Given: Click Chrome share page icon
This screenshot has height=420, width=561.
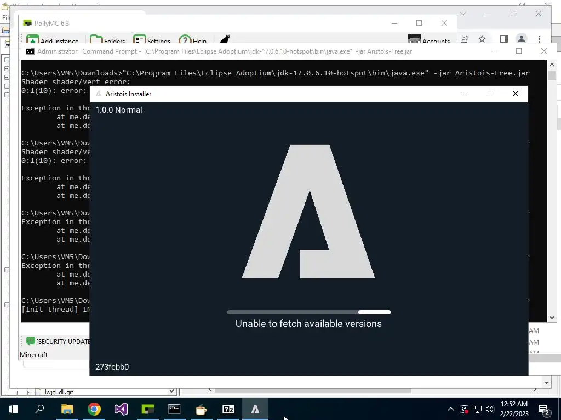Looking at the screenshot, I should click(x=465, y=39).
